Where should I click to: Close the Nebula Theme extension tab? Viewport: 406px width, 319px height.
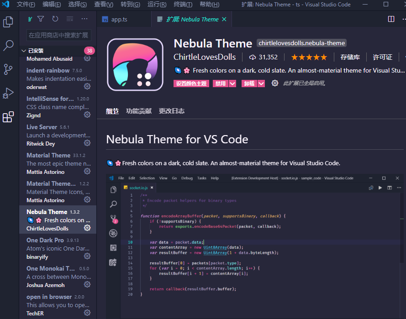coord(224,20)
